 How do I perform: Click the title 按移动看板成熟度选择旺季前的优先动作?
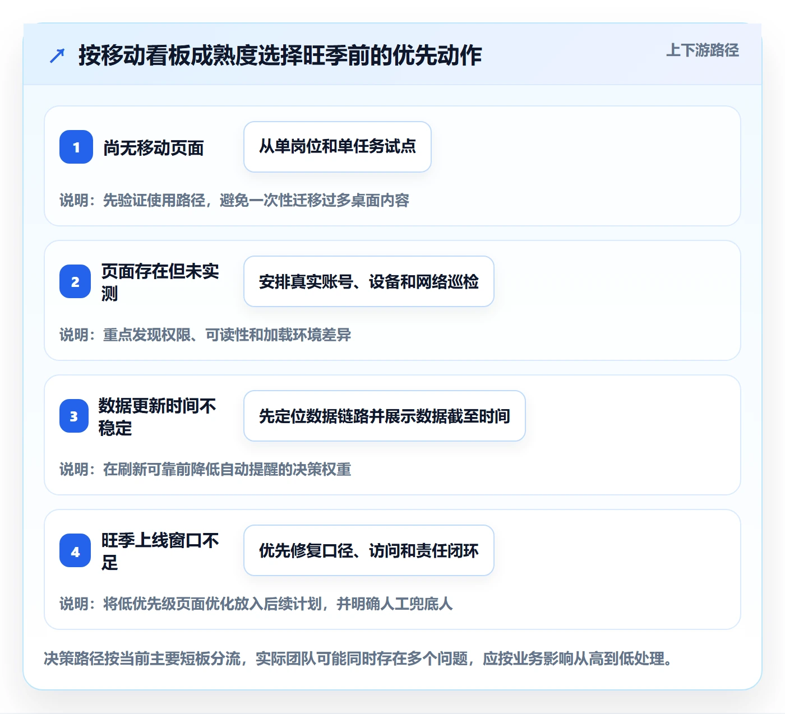(280, 55)
